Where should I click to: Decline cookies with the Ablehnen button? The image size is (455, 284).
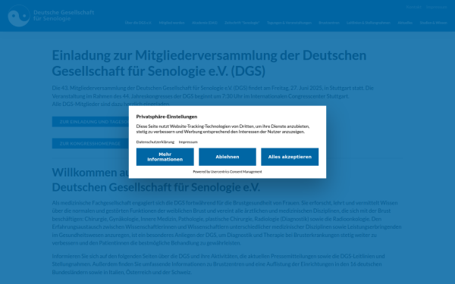pyautogui.click(x=227, y=157)
